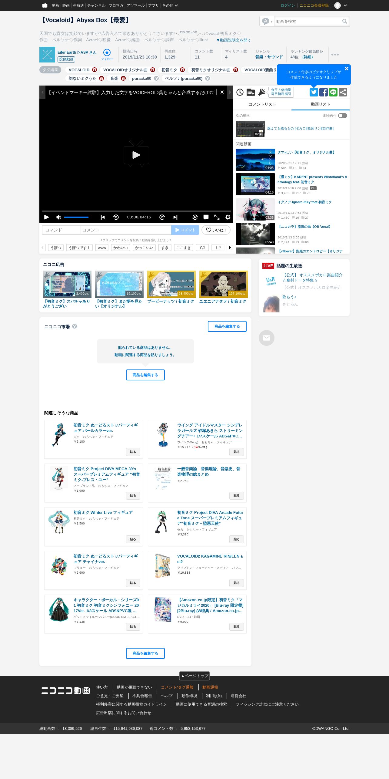
Task: Click the search magnifier icon
Action: click(344, 21)
